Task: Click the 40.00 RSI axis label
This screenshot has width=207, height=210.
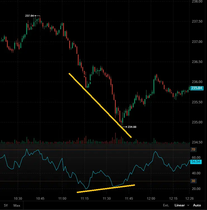Action: click(x=196, y=173)
